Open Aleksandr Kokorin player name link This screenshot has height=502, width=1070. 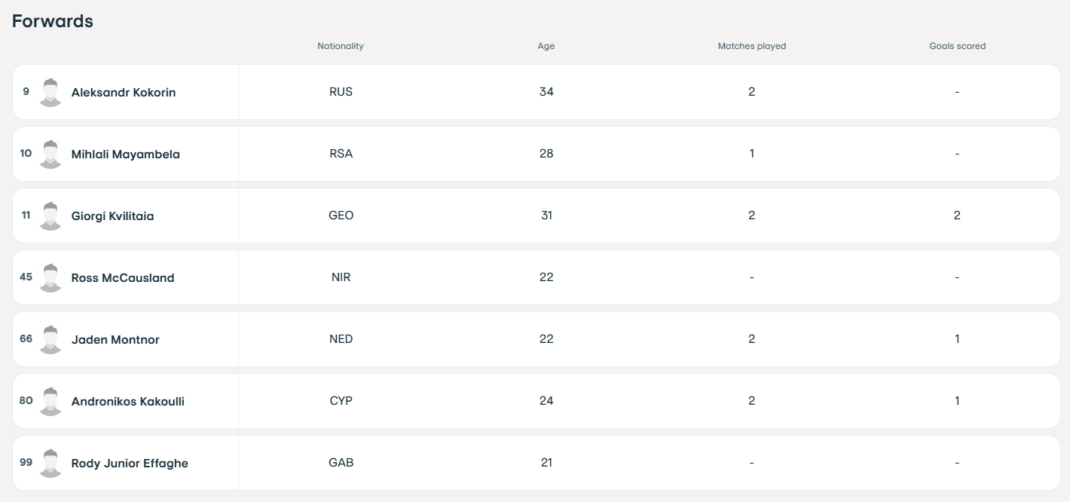click(124, 93)
